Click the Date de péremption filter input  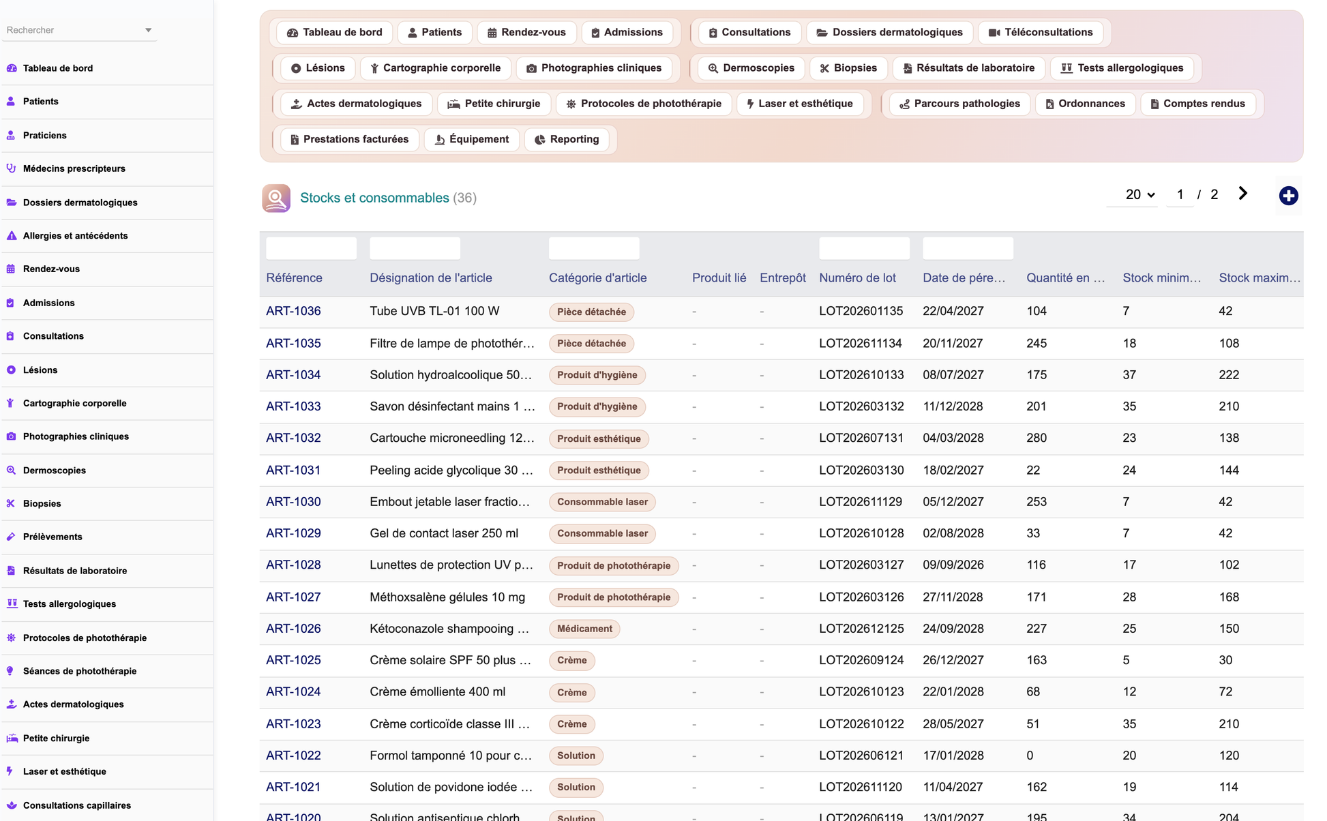click(x=968, y=248)
